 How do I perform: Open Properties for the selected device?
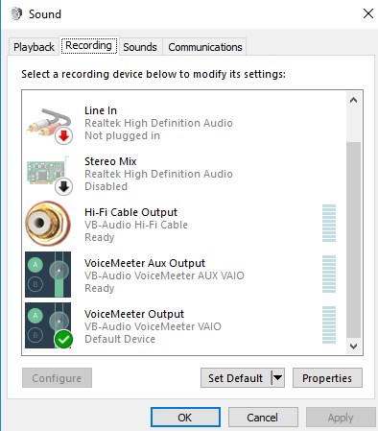pos(327,378)
